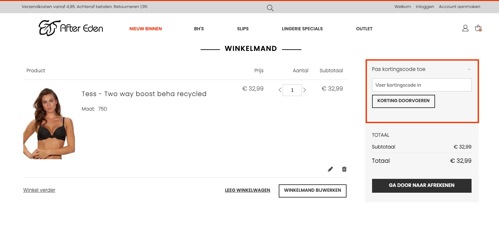This screenshot has width=499, height=233.
Task: Open the Nieuw Binnen menu
Action: (x=146, y=29)
